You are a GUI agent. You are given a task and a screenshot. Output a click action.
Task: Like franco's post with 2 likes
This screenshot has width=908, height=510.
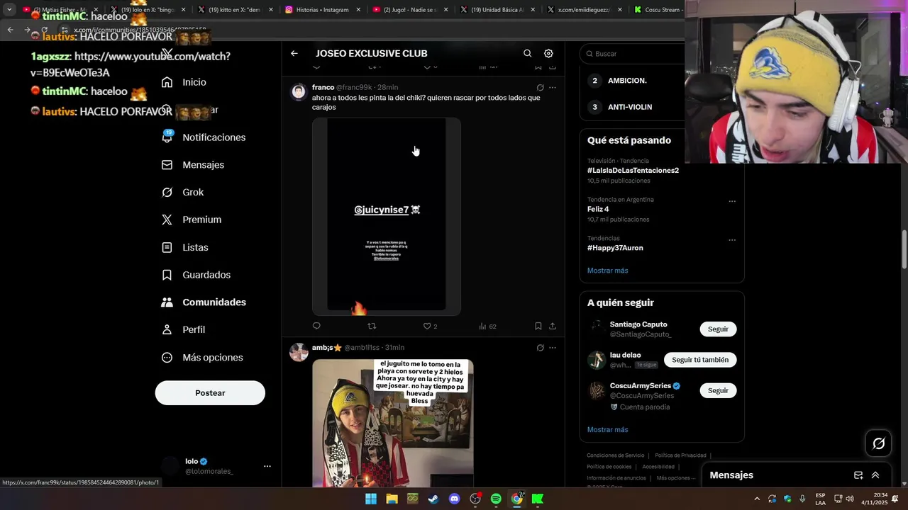pos(430,326)
